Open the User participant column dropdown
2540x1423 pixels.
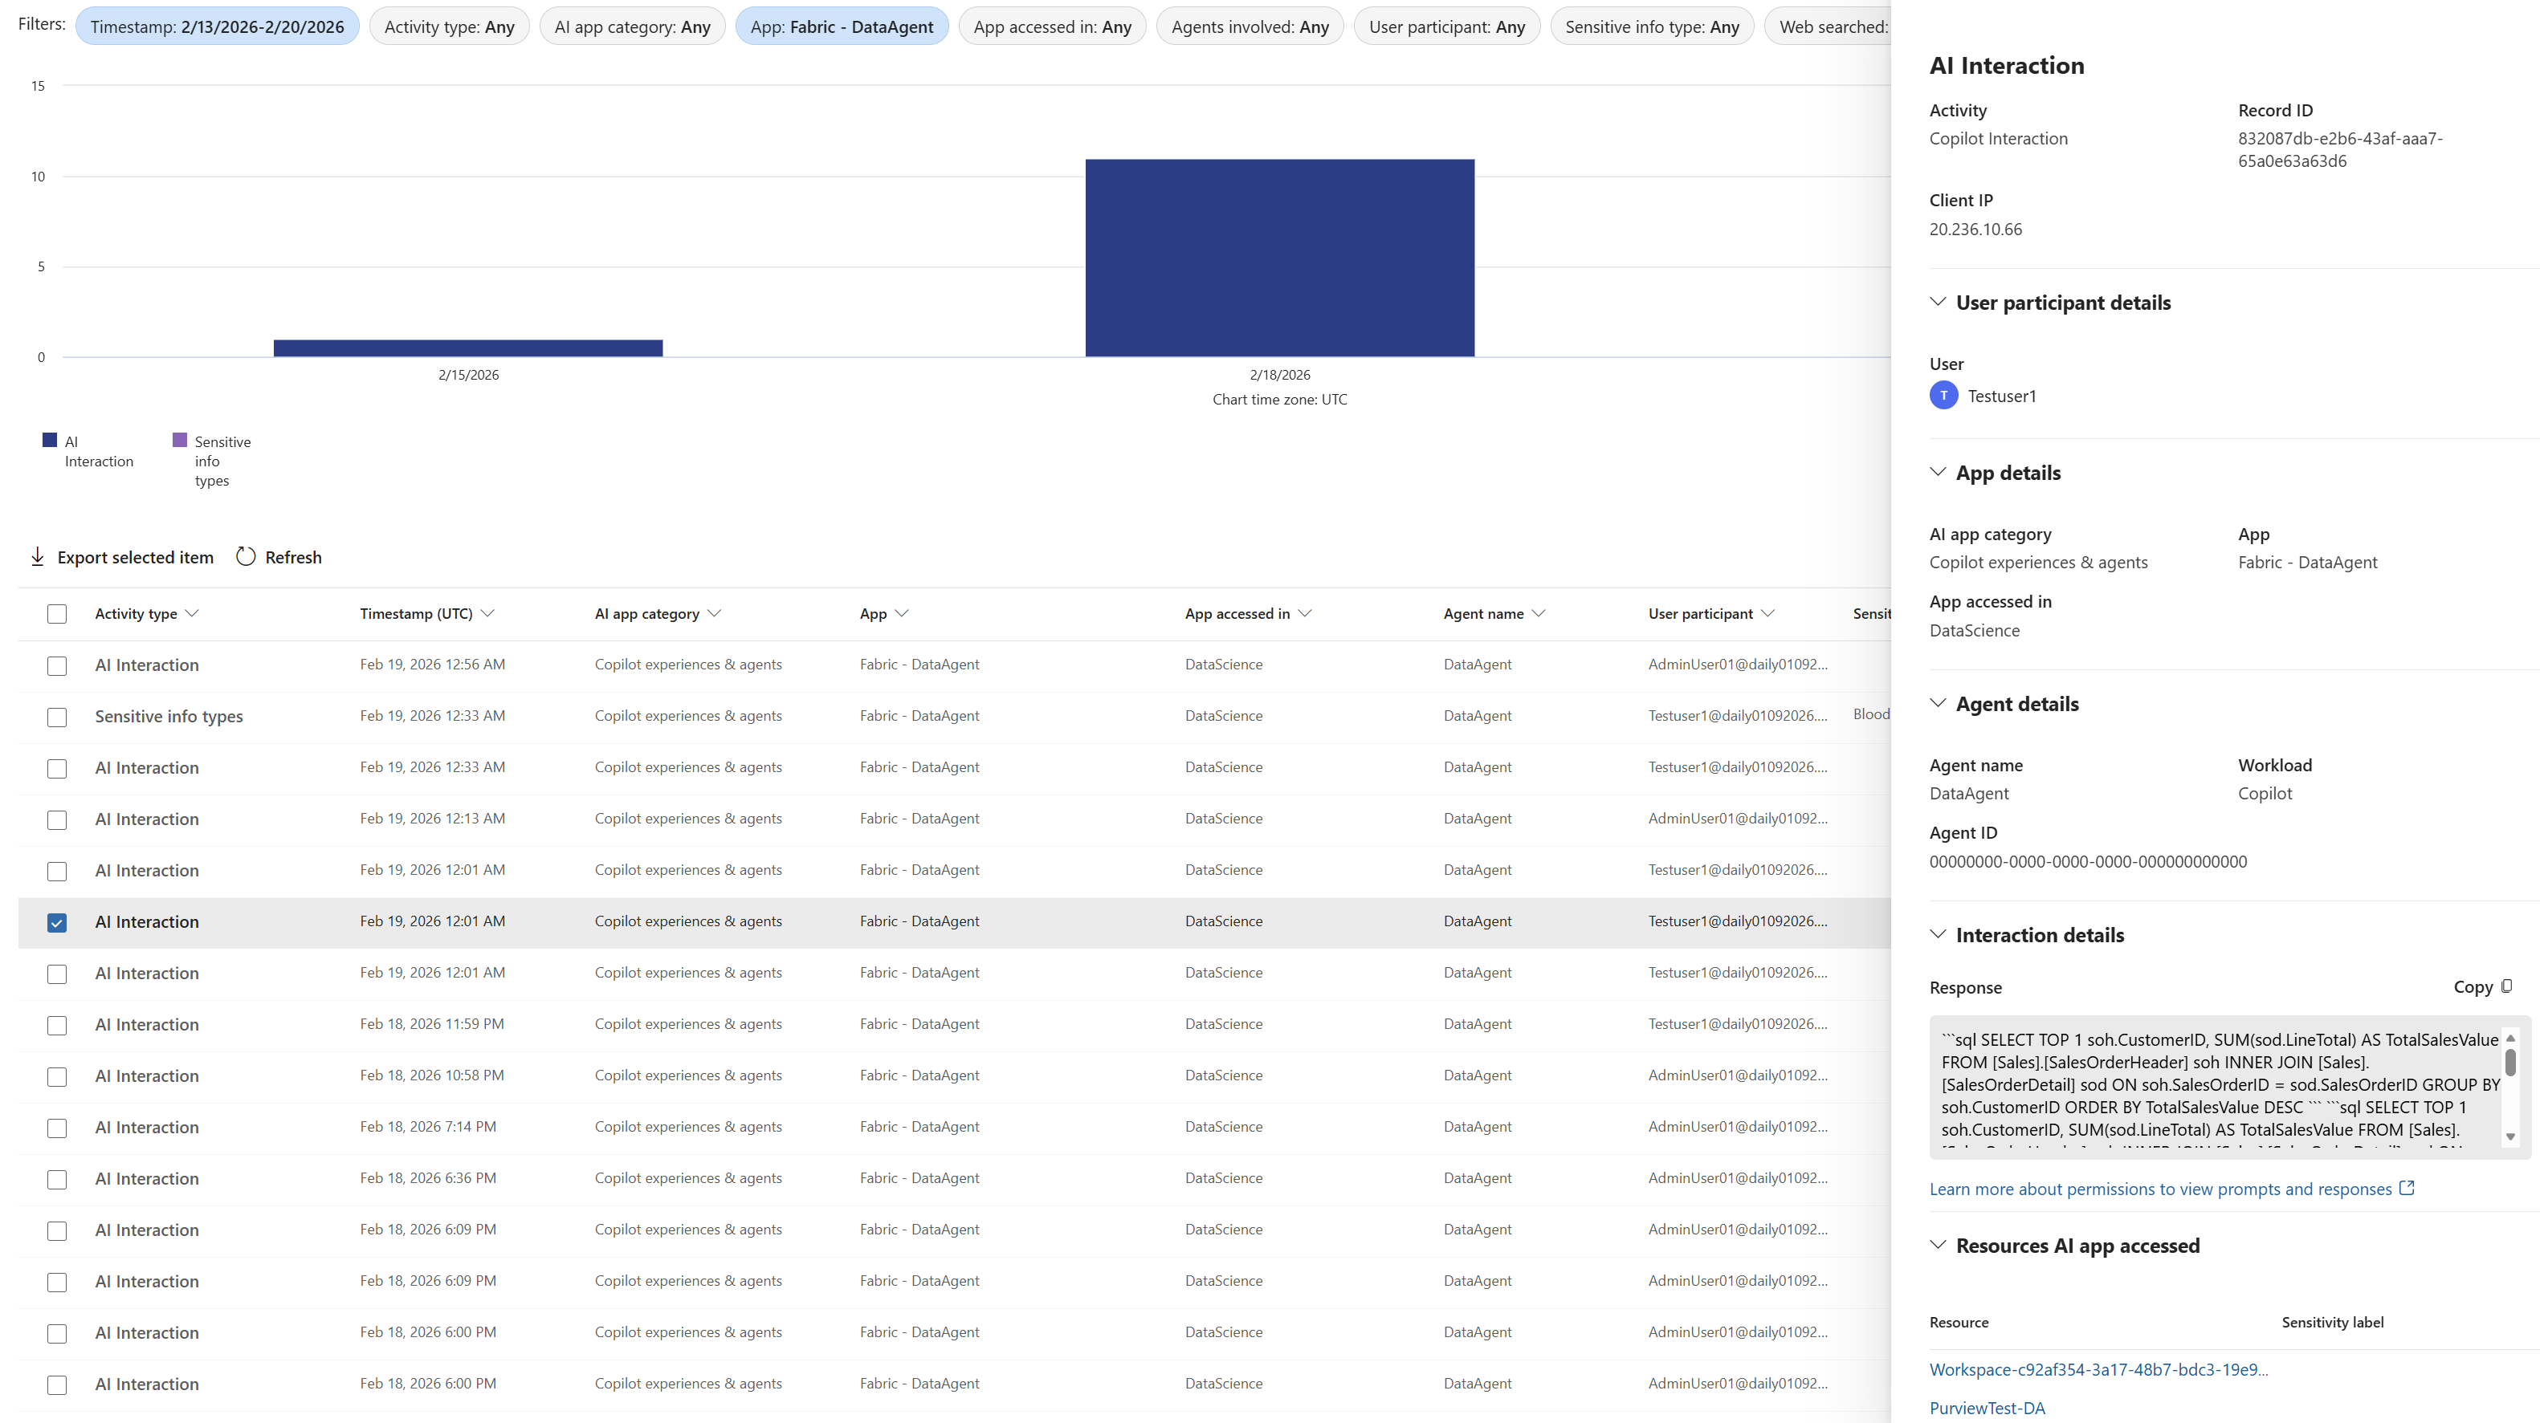tap(1710, 613)
